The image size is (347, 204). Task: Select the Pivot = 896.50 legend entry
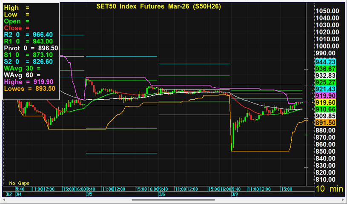pos(31,48)
